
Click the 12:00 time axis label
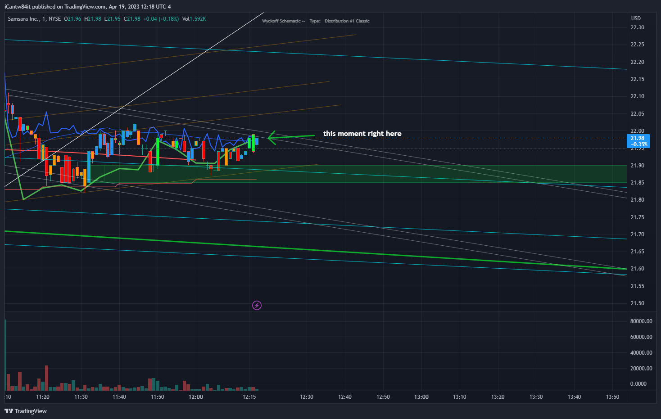click(196, 397)
